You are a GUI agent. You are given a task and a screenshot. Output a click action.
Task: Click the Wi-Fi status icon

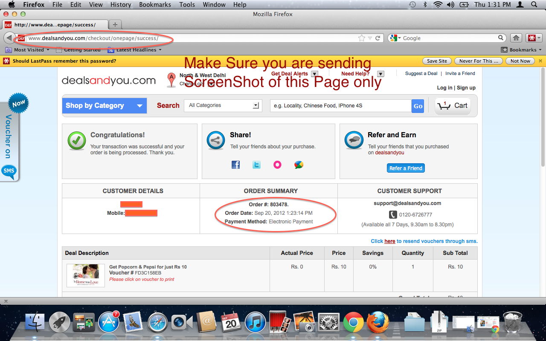coord(438,5)
